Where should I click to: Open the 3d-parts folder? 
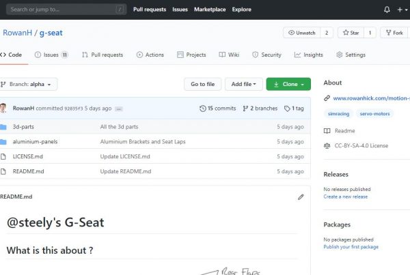pyautogui.click(x=23, y=127)
